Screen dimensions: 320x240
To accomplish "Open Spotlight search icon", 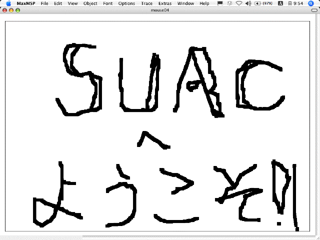I will pos(310,3).
